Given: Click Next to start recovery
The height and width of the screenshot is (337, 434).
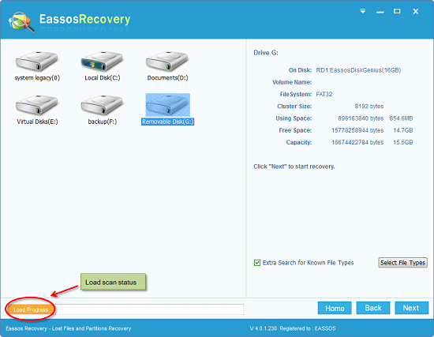Looking at the screenshot, I should point(411,308).
